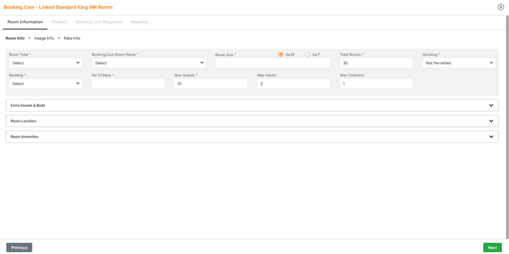Image resolution: width=509 pixels, height=254 pixels.
Task: Open the Smoking dropdown
Action: click(x=459, y=63)
